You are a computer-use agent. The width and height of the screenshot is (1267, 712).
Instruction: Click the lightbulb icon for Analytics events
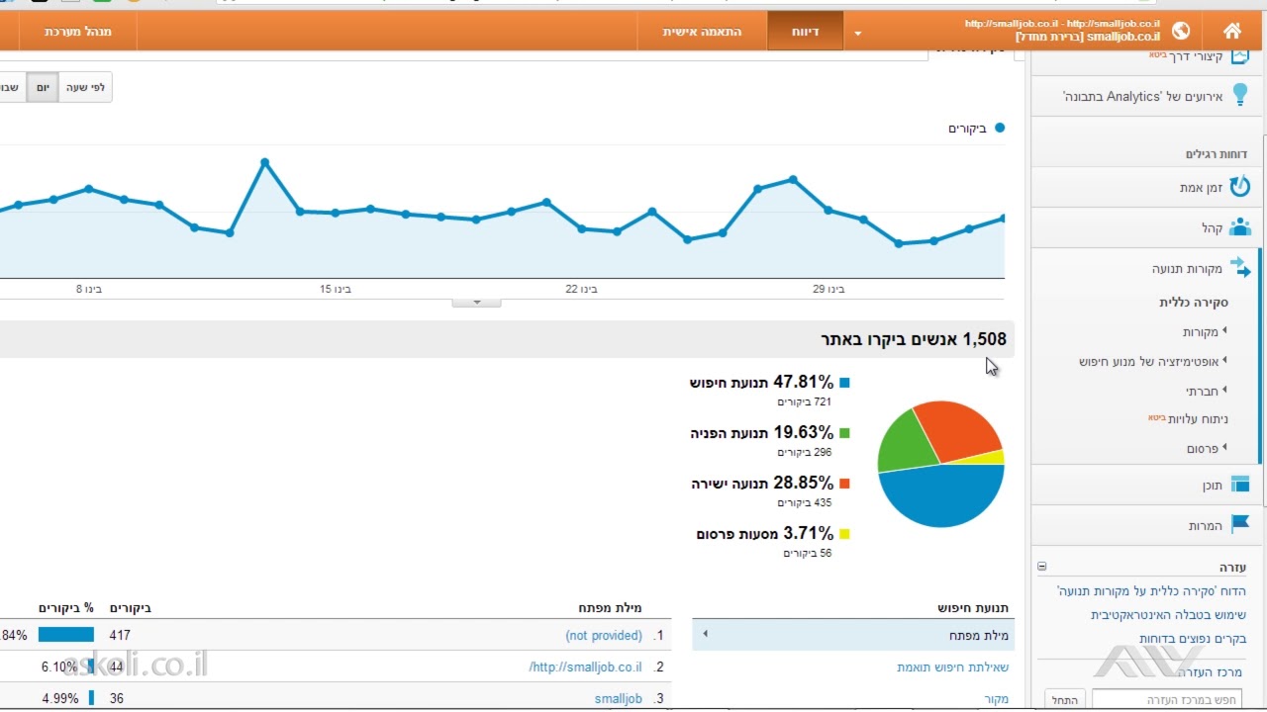pos(1239,96)
